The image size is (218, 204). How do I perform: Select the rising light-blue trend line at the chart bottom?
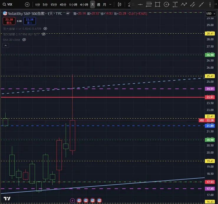(x=103, y=186)
